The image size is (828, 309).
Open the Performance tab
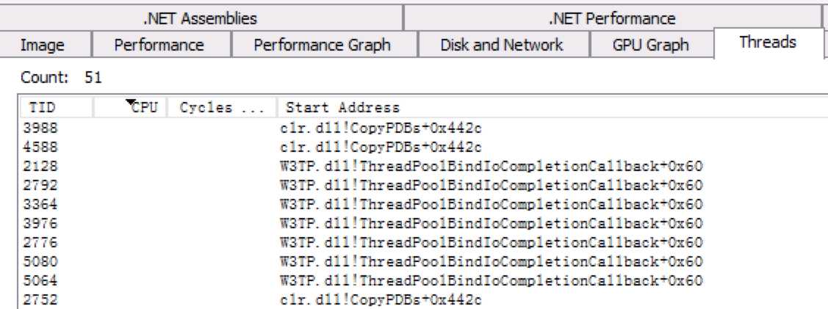[x=159, y=45]
